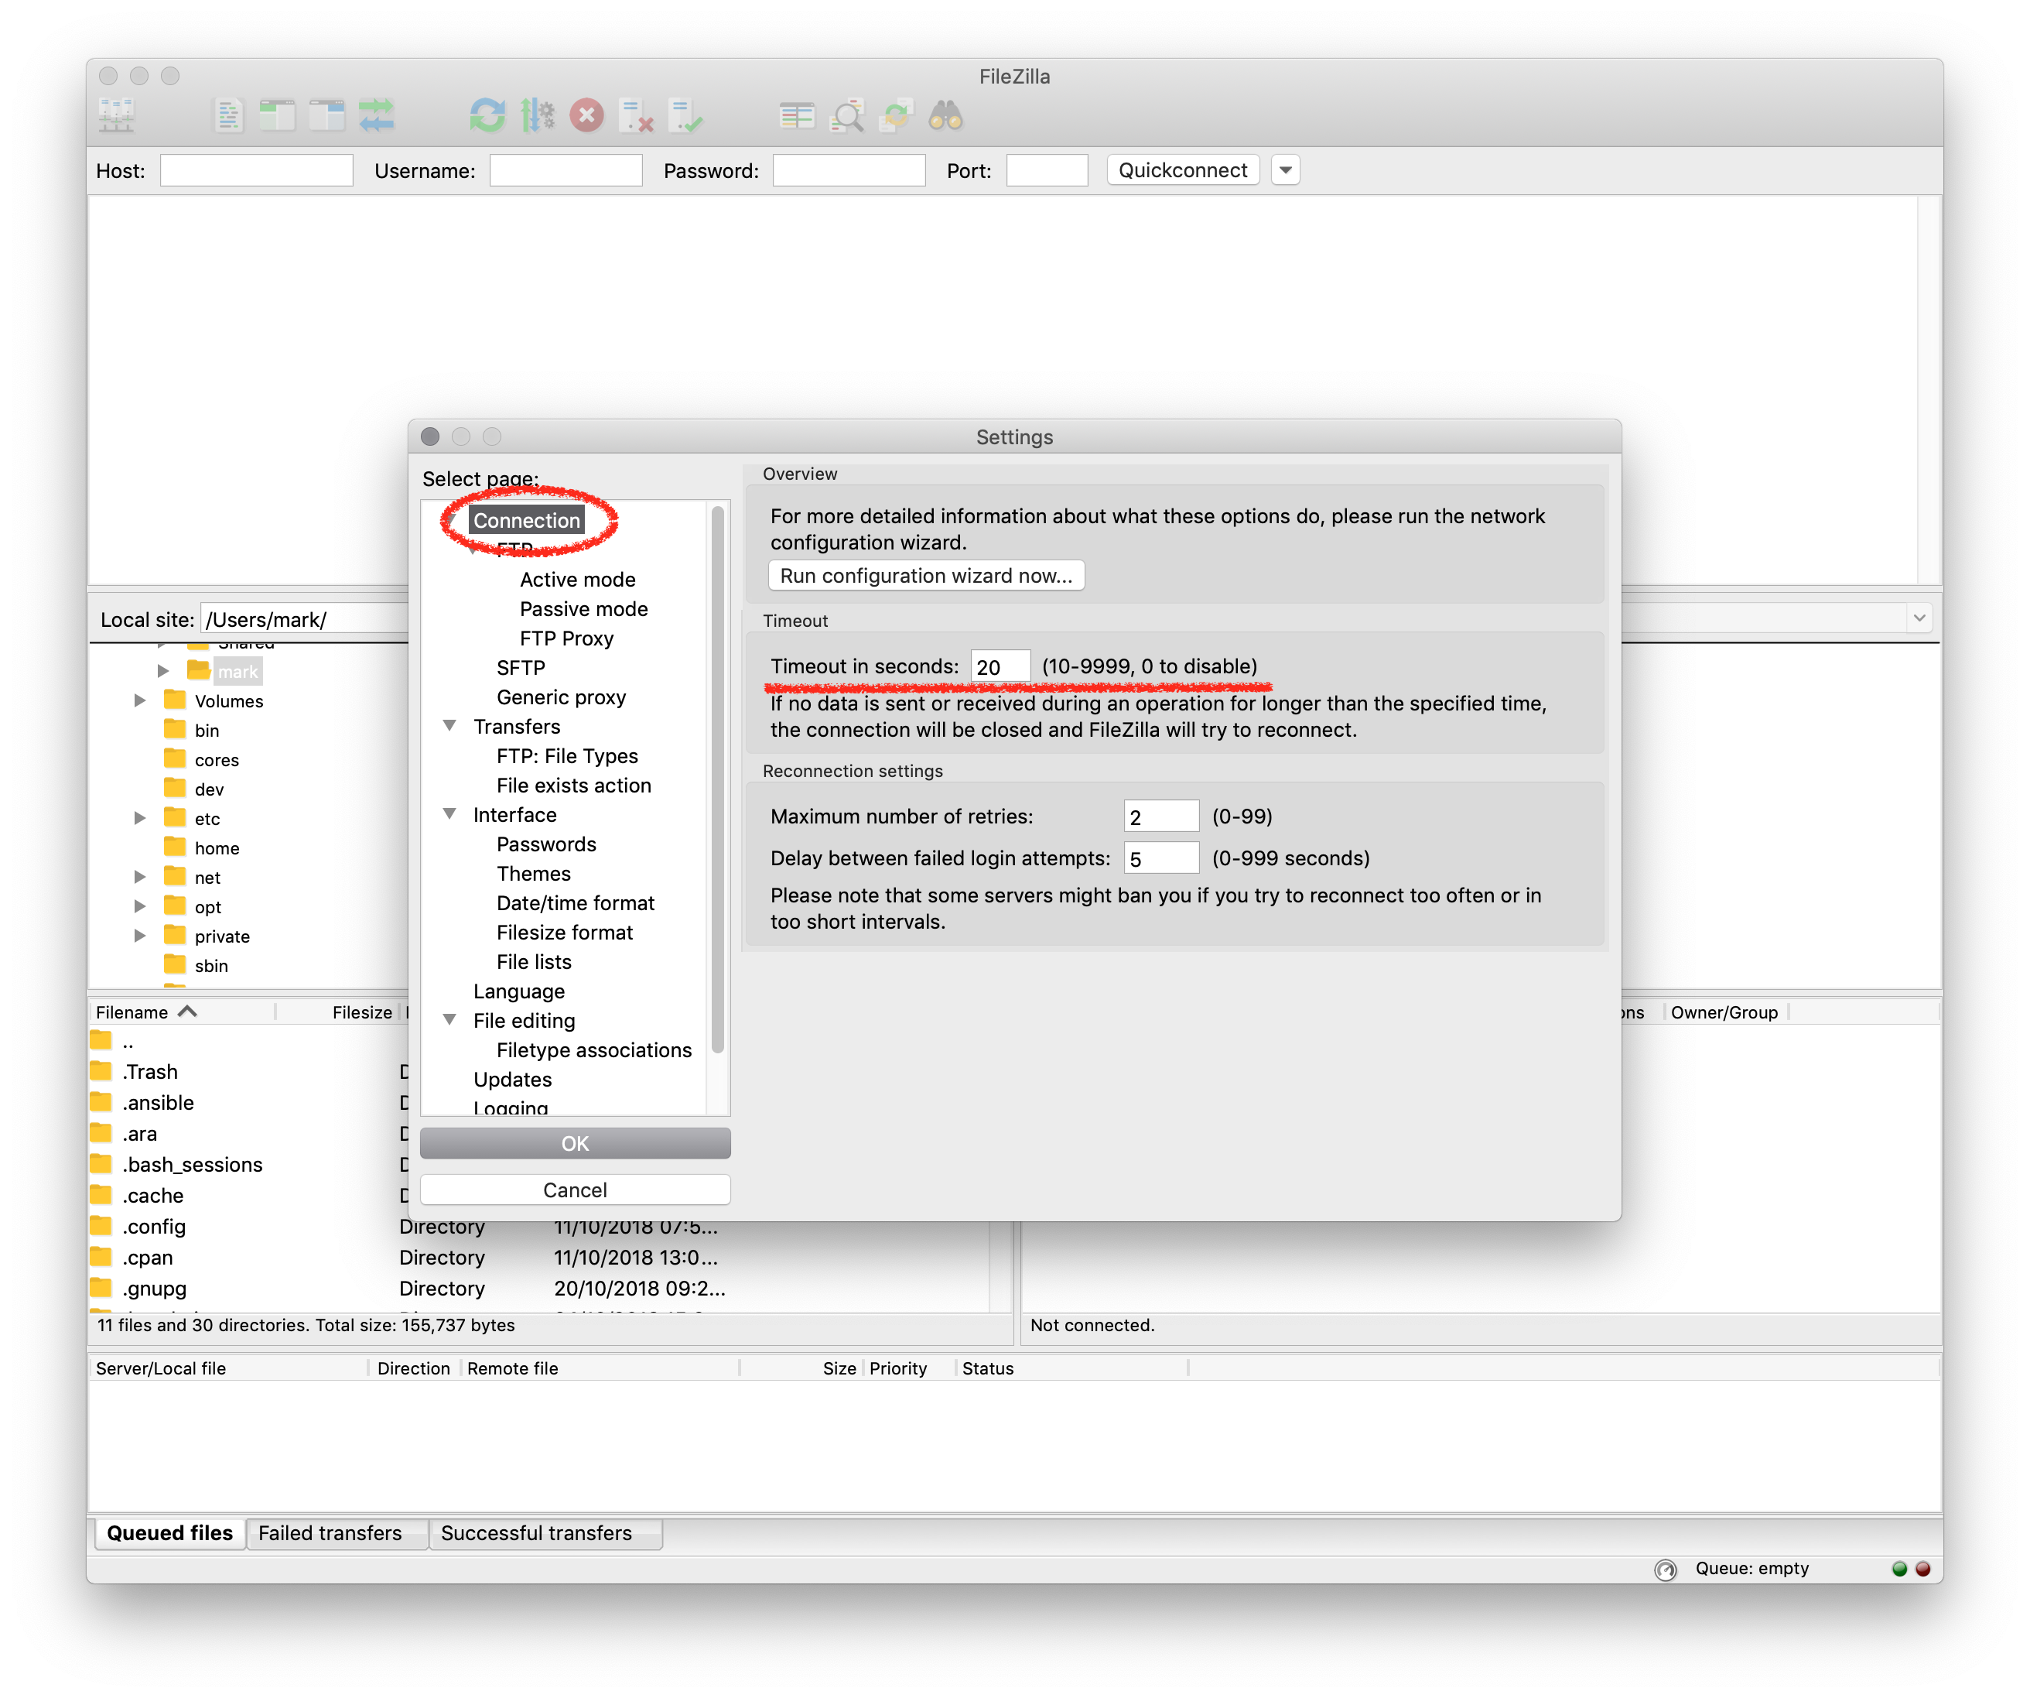Click the reconnect to server icon

pyautogui.click(x=686, y=116)
